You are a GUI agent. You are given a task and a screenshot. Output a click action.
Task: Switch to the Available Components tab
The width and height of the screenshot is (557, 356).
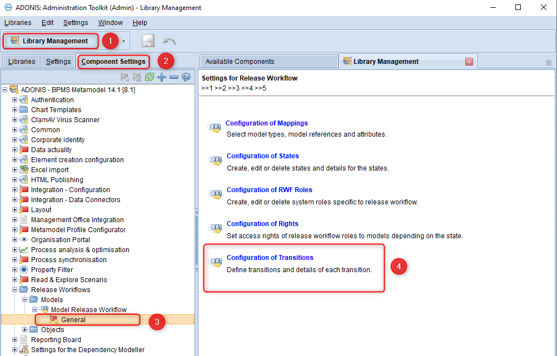pyautogui.click(x=268, y=62)
